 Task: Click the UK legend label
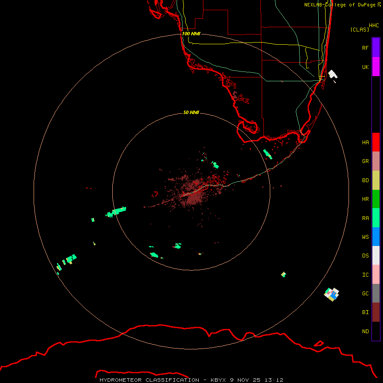365,67
